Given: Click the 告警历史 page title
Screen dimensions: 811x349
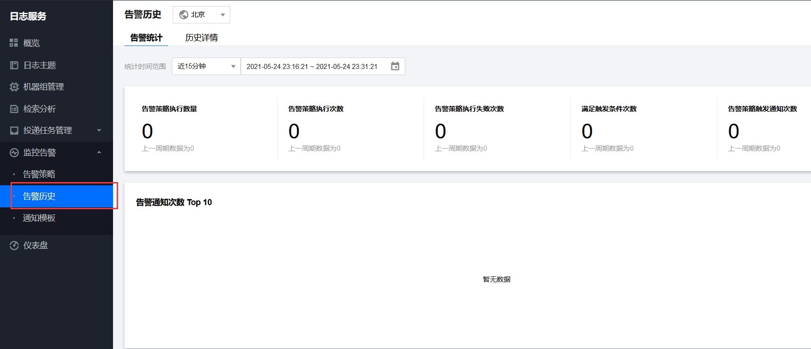Looking at the screenshot, I should click(143, 15).
